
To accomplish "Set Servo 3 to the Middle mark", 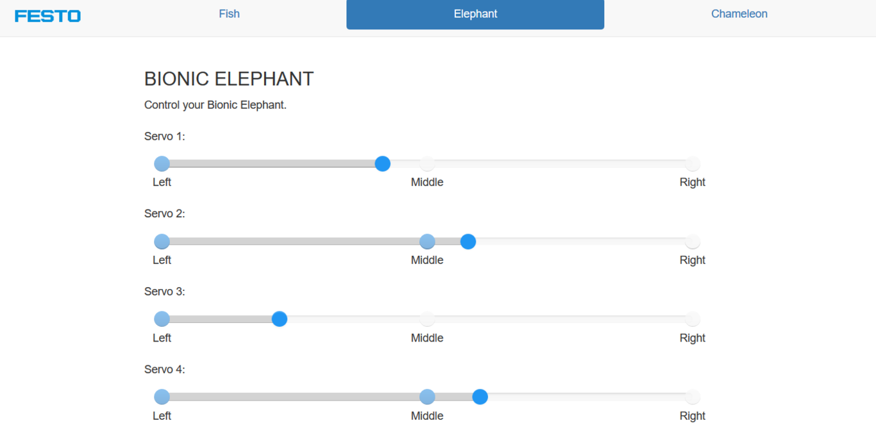I will click(x=427, y=319).
